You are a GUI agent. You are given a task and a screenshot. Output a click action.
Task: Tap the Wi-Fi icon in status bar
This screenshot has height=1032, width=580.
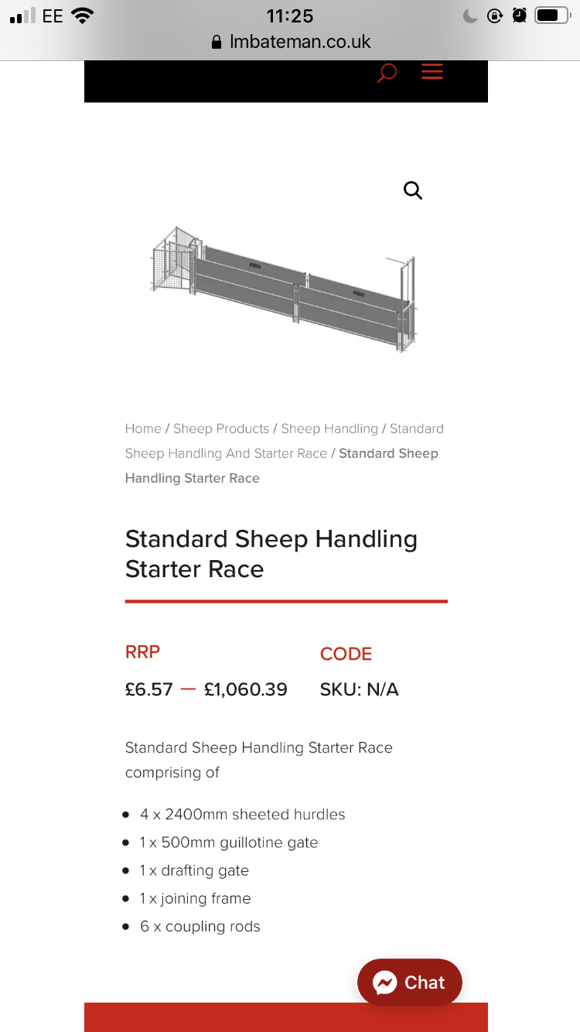(x=82, y=15)
